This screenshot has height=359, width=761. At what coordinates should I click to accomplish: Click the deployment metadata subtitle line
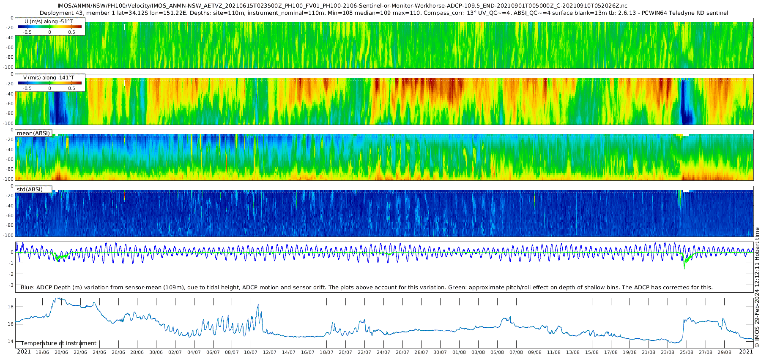coord(384,13)
